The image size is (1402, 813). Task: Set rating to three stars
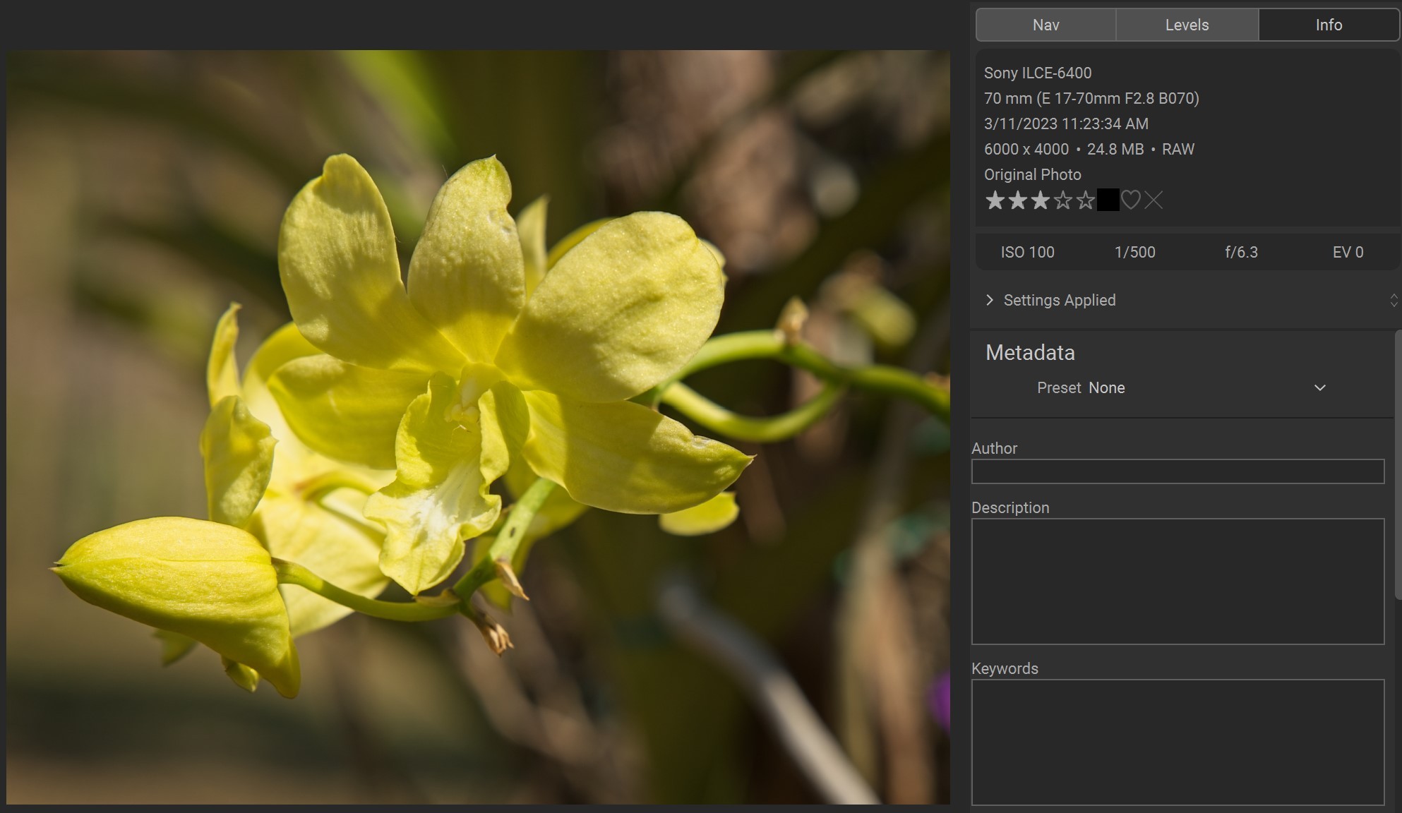(1040, 200)
